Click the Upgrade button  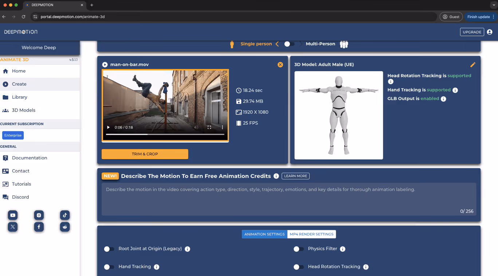click(472, 32)
